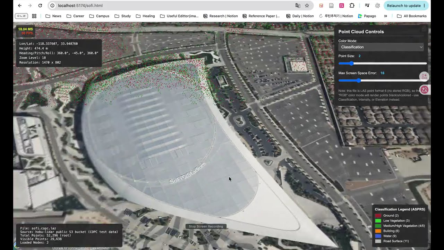Image resolution: width=444 pixels, height=250 pixels.
Task: Click the SoFi Stadium label on map
Action: pos(188,173)
